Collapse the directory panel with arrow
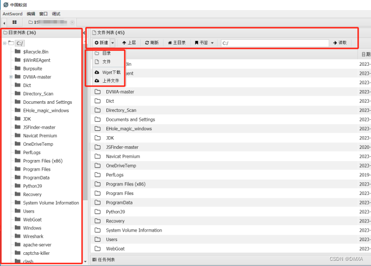 [84, 33]
